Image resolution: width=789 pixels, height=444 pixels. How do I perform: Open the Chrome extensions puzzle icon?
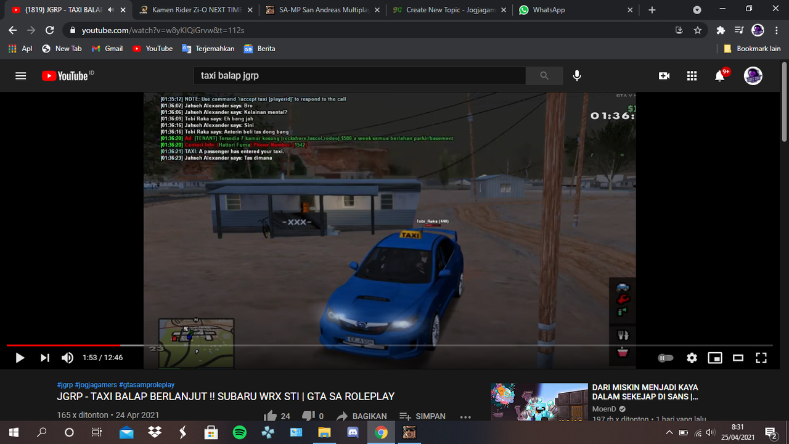click(721, 30)
